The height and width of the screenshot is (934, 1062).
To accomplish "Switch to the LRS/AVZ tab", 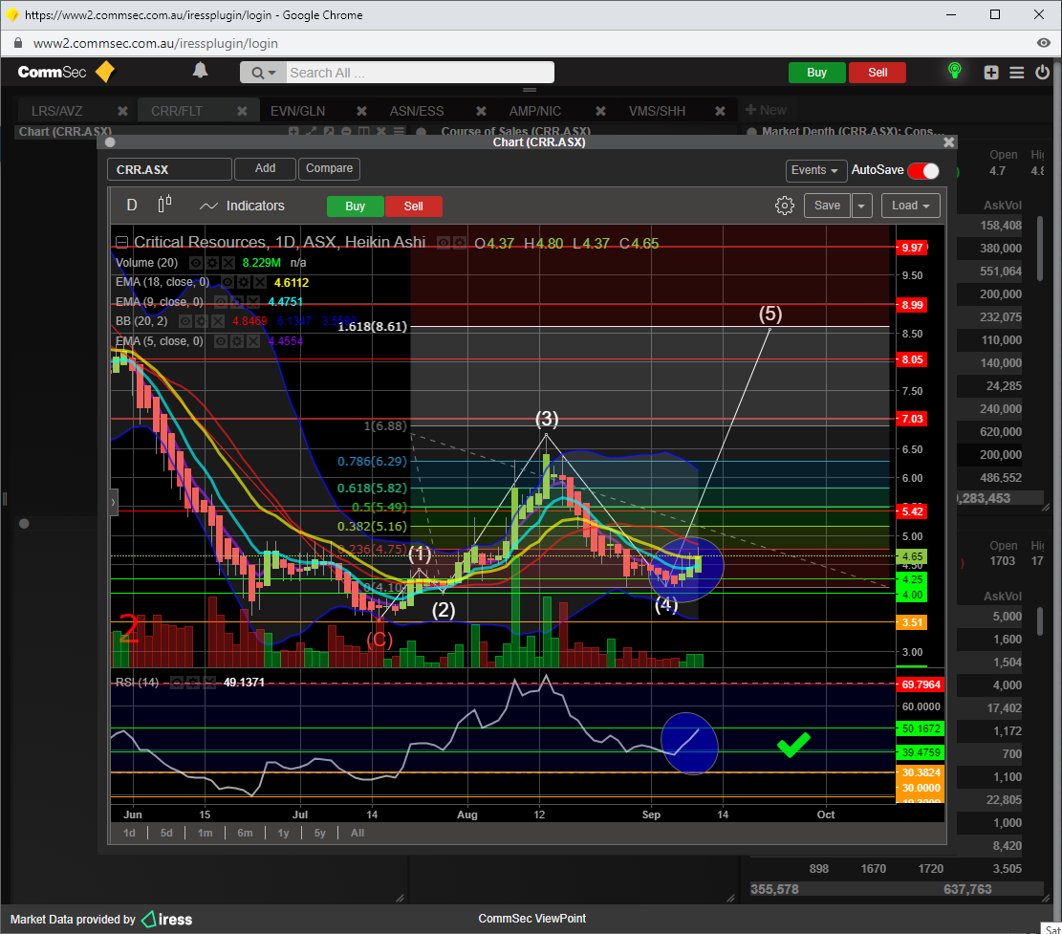I will tap(56, 111).
